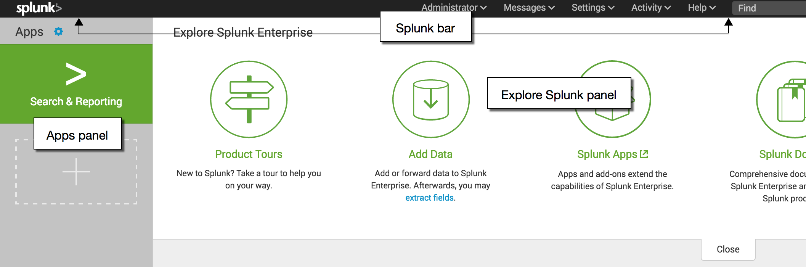The width and height of the screenshot is (806, 267).
Task: Expand the Messages menu
Action: [529, 8]
